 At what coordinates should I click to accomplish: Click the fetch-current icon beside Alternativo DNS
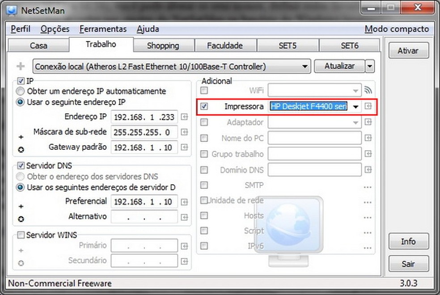pos(184,217)
